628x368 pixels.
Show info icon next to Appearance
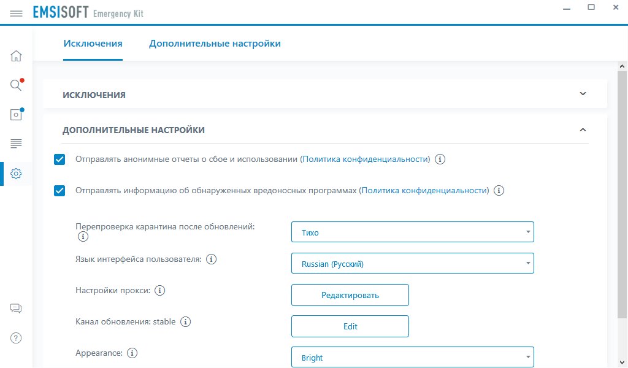tap(132, 353)
